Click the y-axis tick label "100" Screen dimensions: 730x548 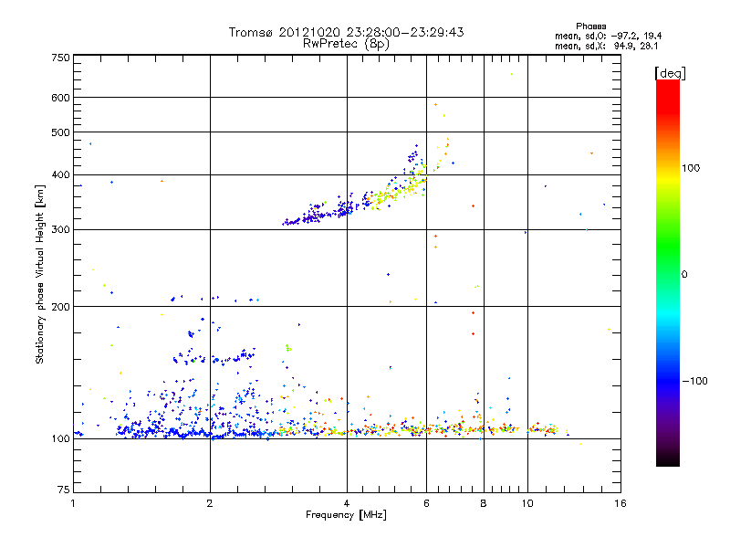[61, 439]
